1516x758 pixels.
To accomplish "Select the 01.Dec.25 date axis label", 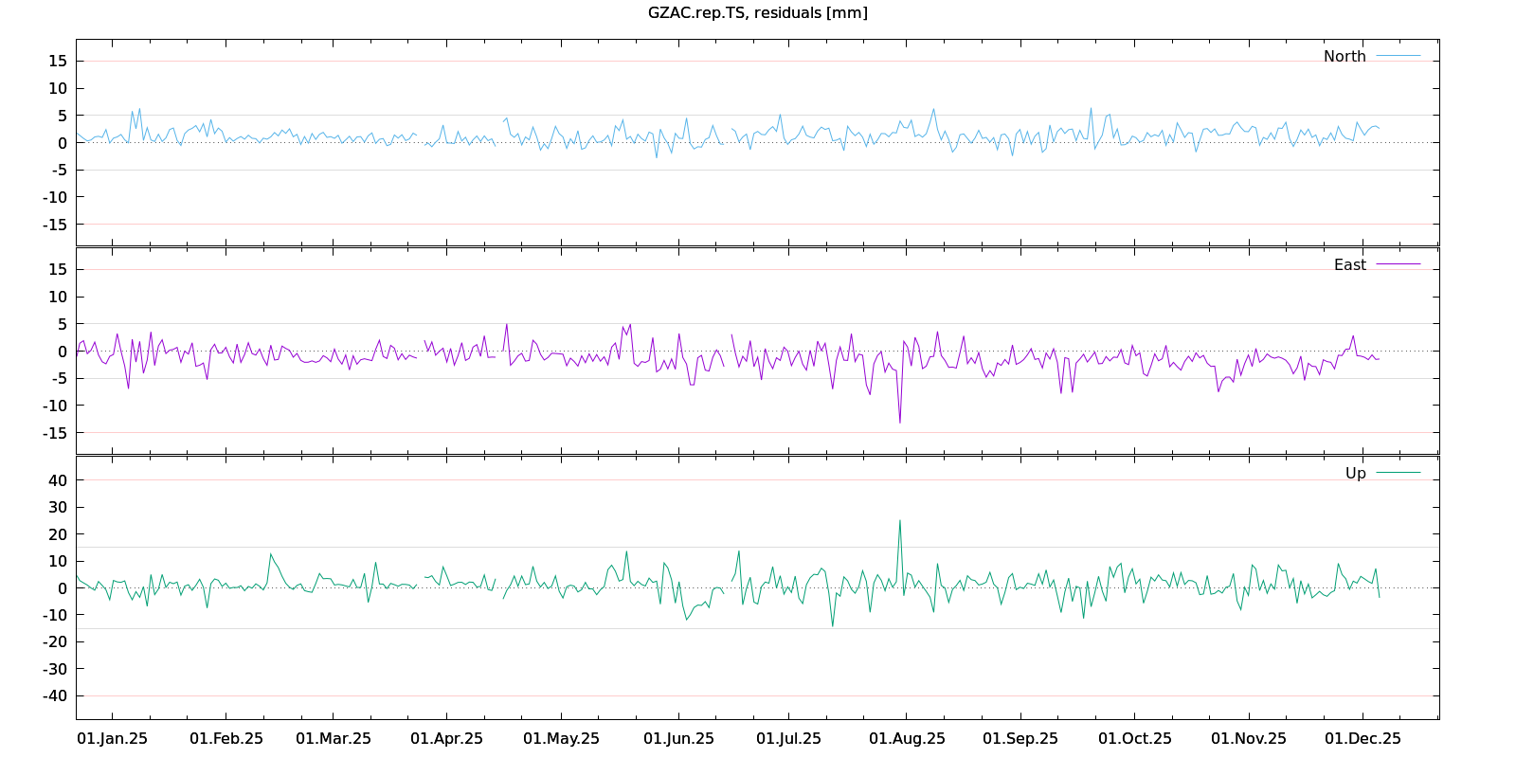I will [x=1363, y=738].
